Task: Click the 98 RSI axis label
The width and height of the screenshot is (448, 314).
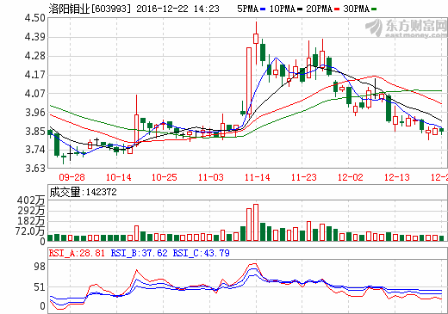Action: (x=40, y=267)
